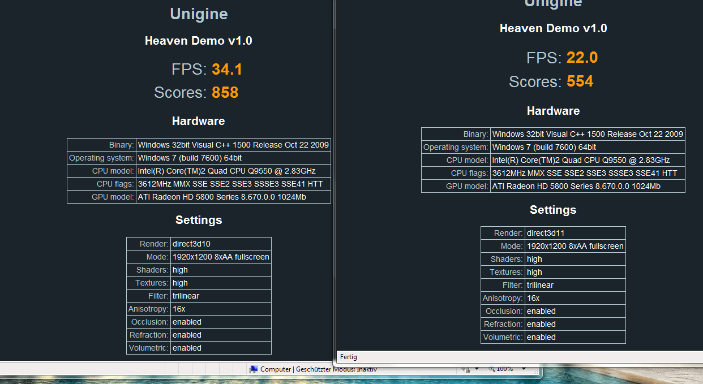Select FPS value 22.0 in direct3d11 window
This screenshot has height=384, width=703.
582,58
